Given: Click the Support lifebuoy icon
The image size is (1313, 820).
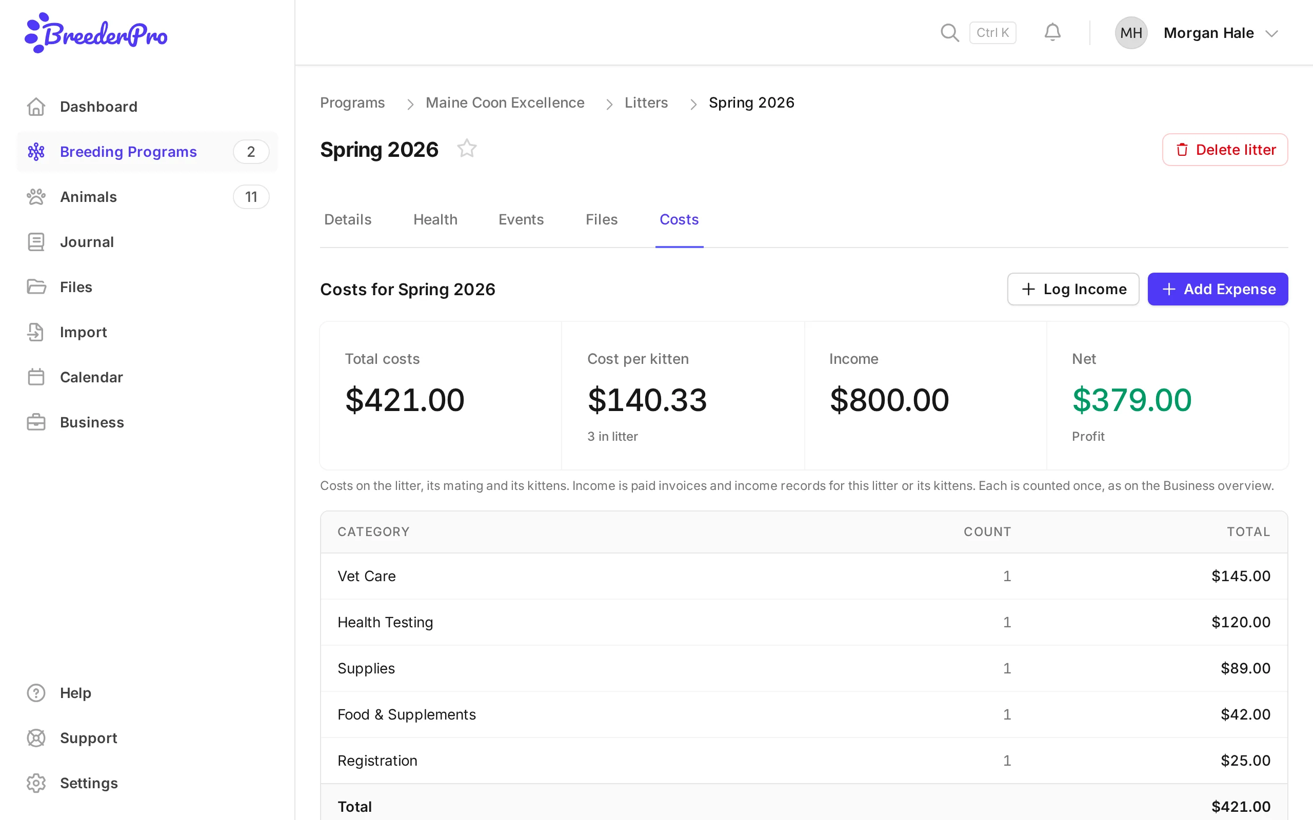Looking at the screenshot, I should [36, 737].
